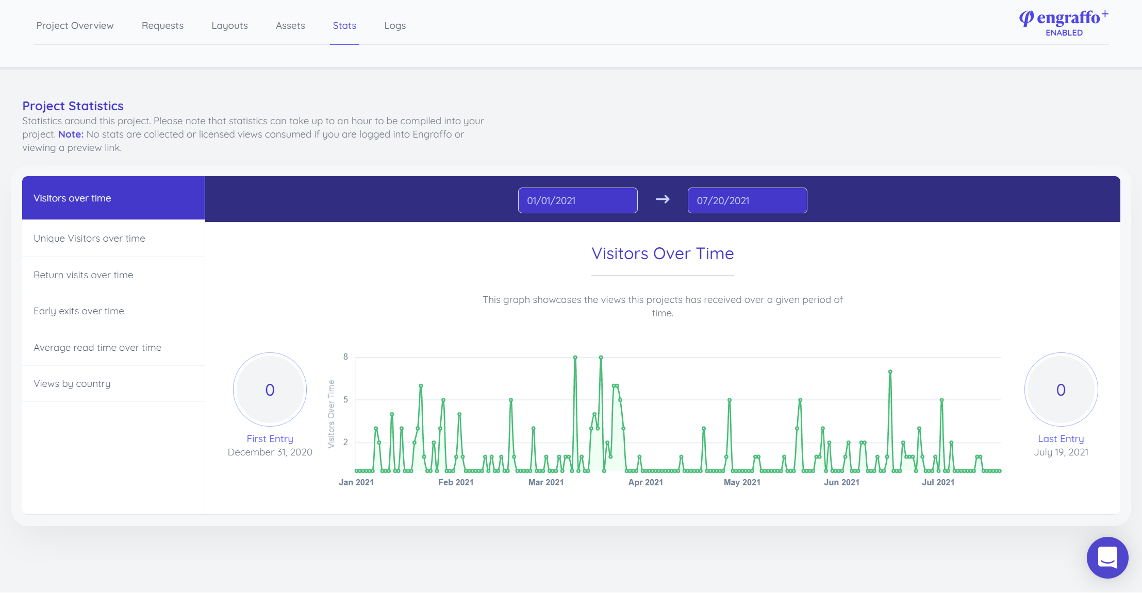This screenshot has width=1142, height=593.
Task: Click the Last Entry circle showing 0
Action: coord(1061,389)
